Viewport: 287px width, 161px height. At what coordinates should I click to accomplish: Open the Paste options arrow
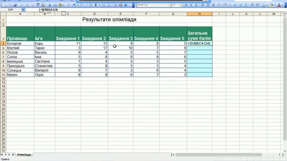click(64, 5)
